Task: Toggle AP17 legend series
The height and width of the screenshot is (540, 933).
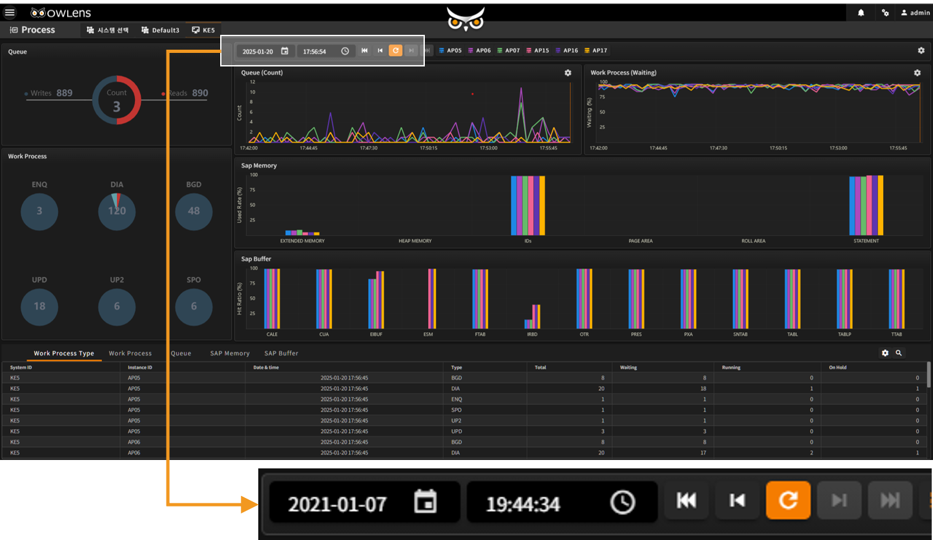Action: point(595,50)
